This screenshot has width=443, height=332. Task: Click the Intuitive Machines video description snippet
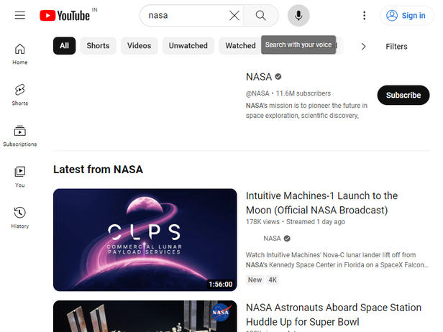337,259
